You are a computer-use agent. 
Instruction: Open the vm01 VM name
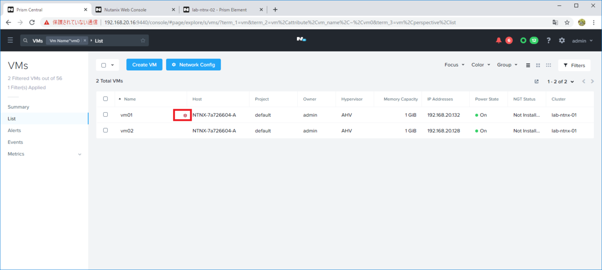pyautogui.click(x=127, y=115)
